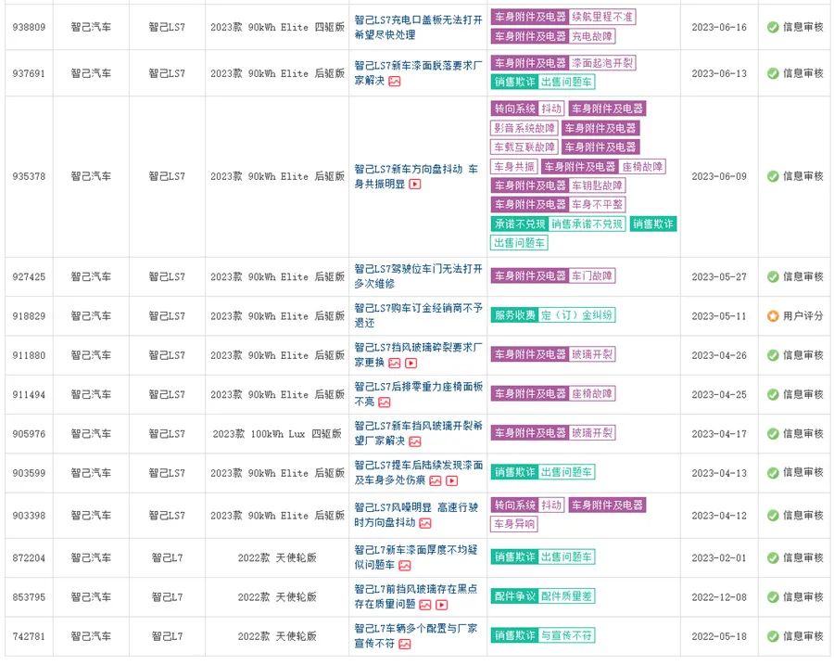The image size is (834, 665).
Task: View image icon on complaint 905976 windshield crack
Action: 415,442
